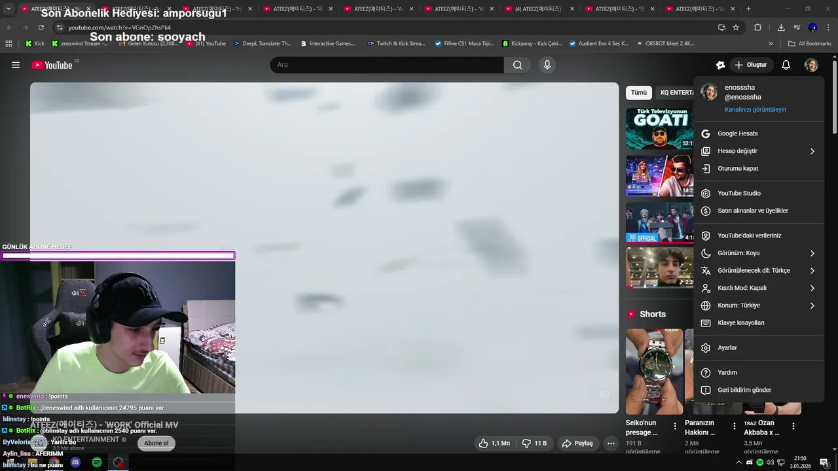Viewport: 838px width, 471px height.
Task: Open options for Ozan Akbaba short
Action: coord(793,426)
